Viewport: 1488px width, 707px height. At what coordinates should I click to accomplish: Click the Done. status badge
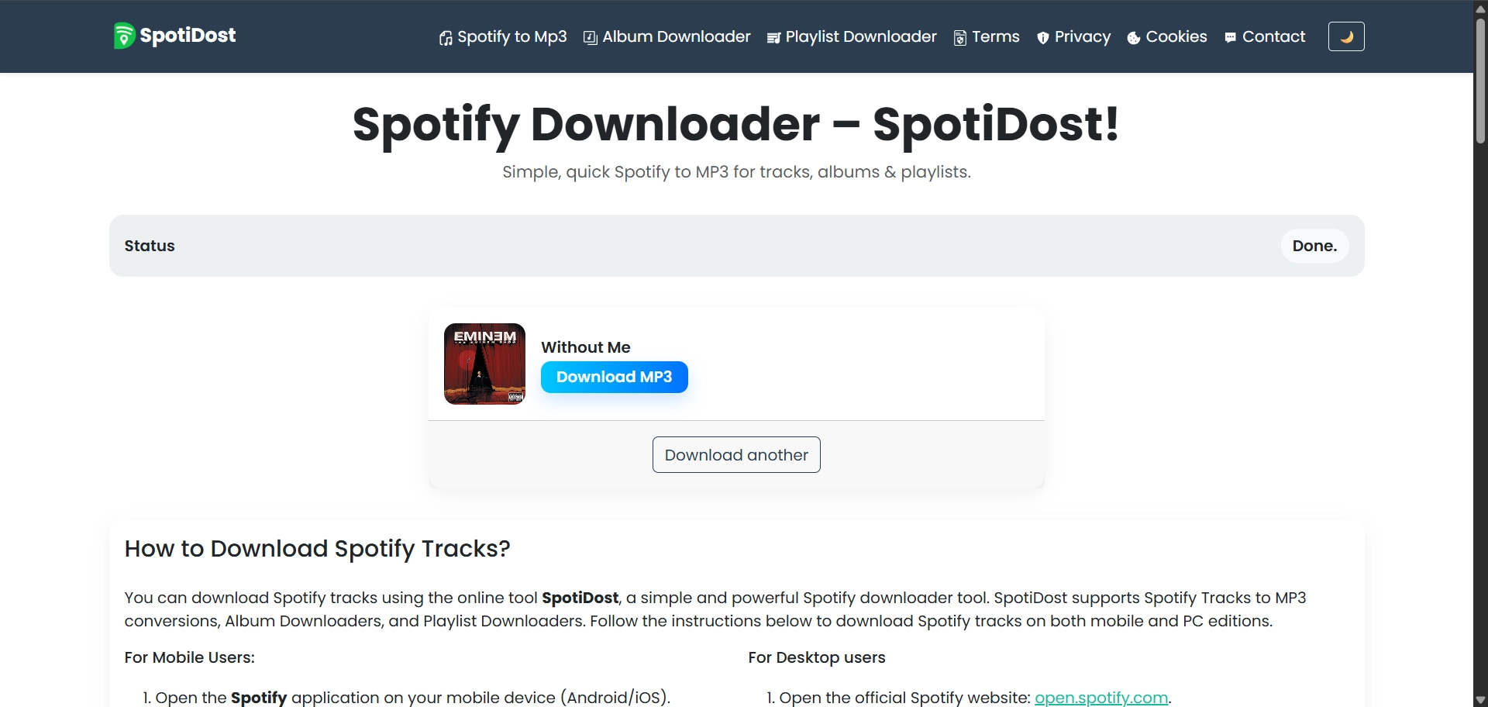click(x=1314, y=246)
